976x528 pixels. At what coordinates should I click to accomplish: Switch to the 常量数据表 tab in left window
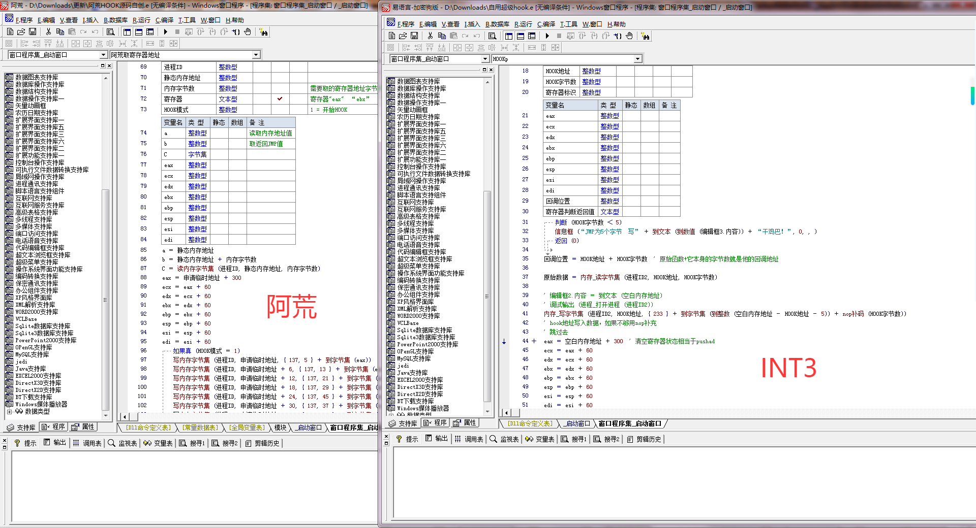click(x=200, y=427)
